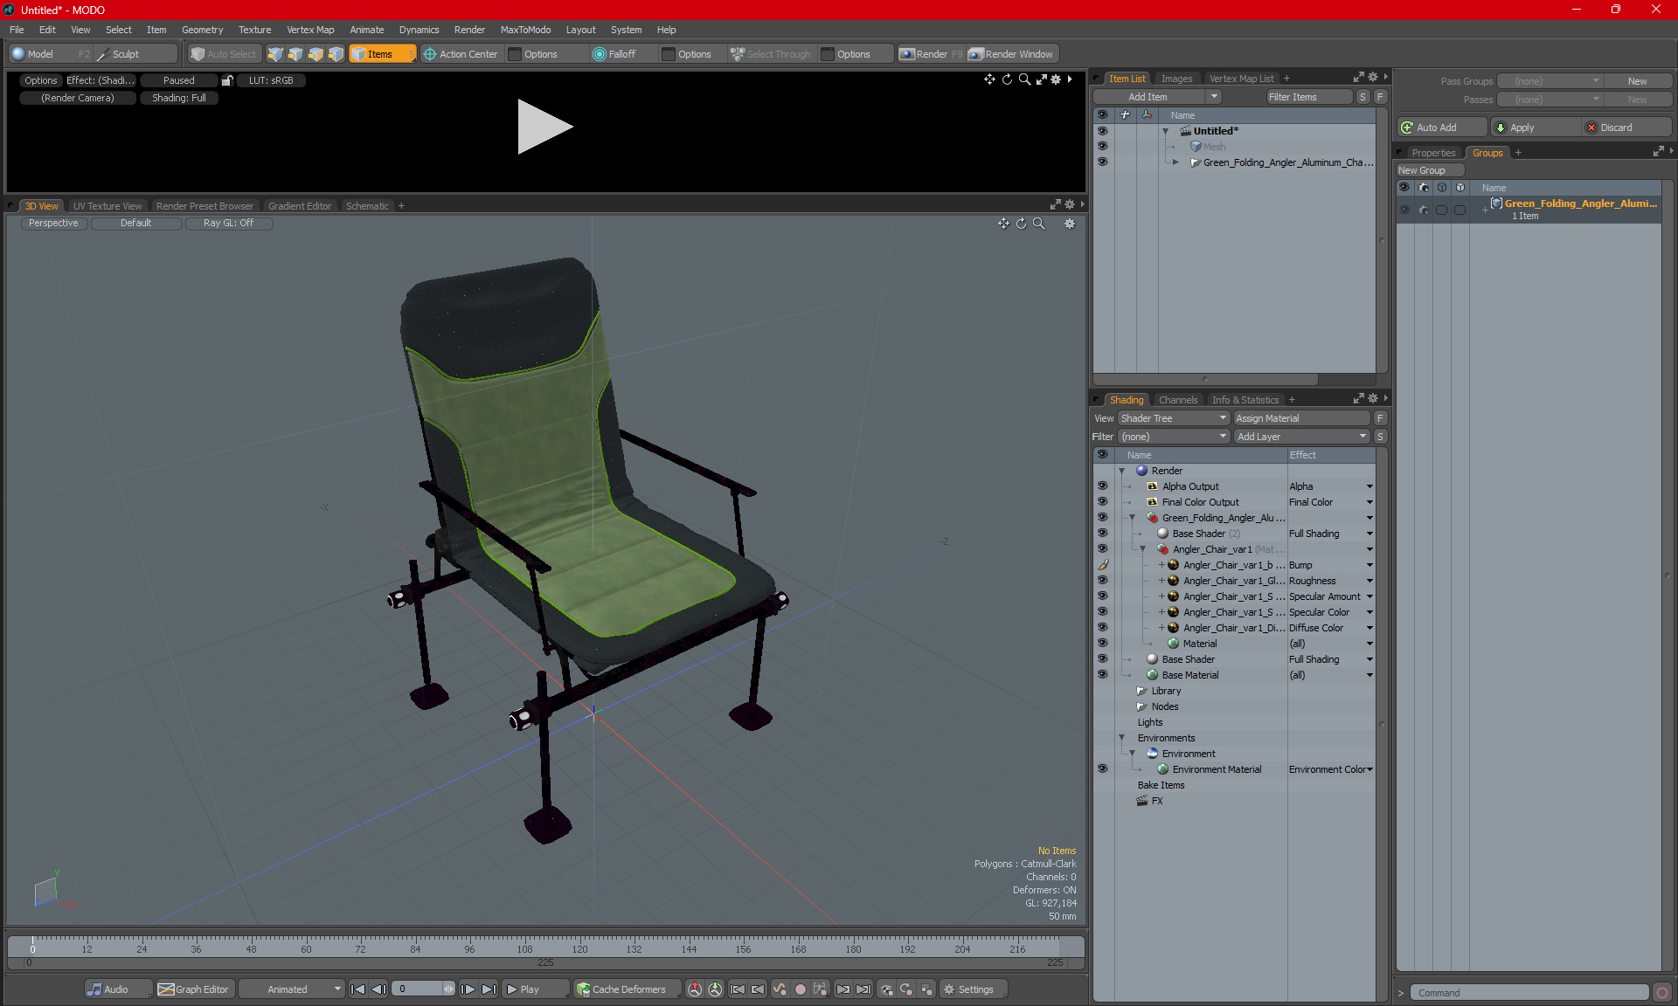Step to next frame
The height and width of the screenshot is (1006, 1678).
468,989
